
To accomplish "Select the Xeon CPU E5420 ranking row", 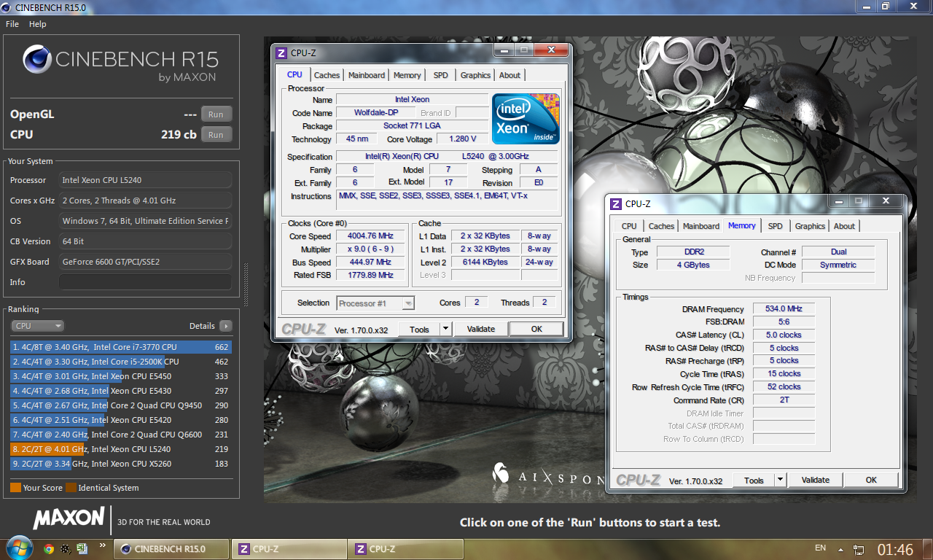I will tap(121, 420).
